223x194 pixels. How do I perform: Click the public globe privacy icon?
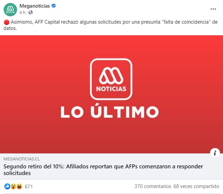pyautogui.click(x=31, y=13)
